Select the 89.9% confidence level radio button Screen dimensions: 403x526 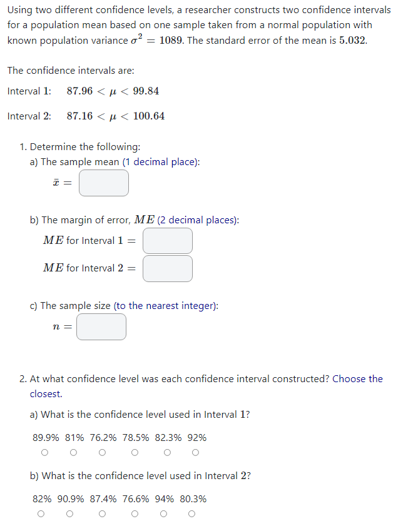click(x=44, y=452)
